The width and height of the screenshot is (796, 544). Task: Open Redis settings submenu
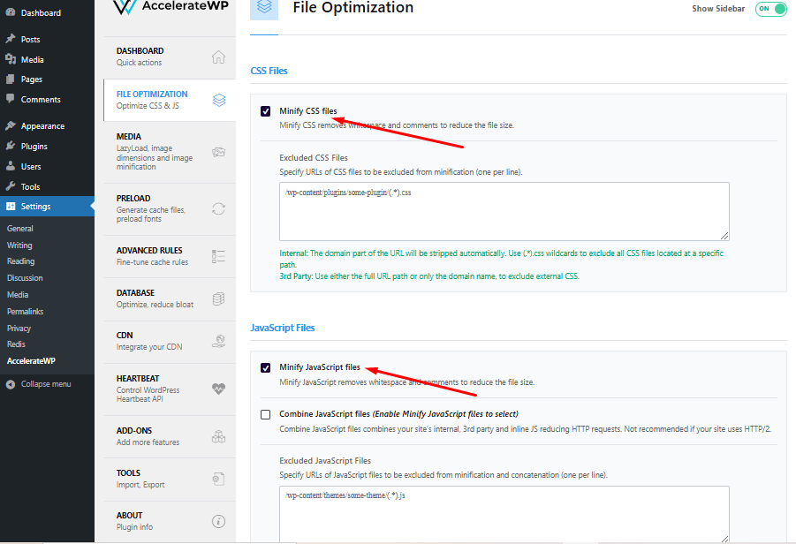16,344
